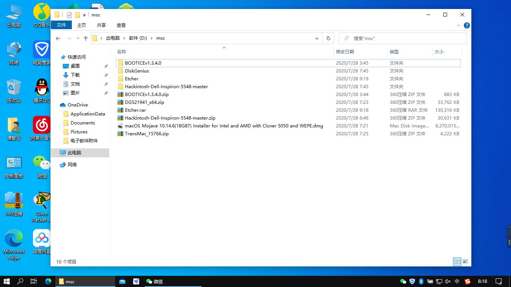Toggle the 中 input method indicator
Screen dimensions: 511x287
click(x=457, y=281)
